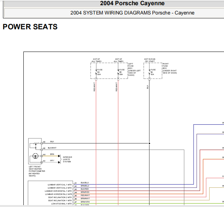Viewport: 224px width, 207px height.
Task: Click the 'BLK/RED' wire label at A3
Action: (85, 189)
